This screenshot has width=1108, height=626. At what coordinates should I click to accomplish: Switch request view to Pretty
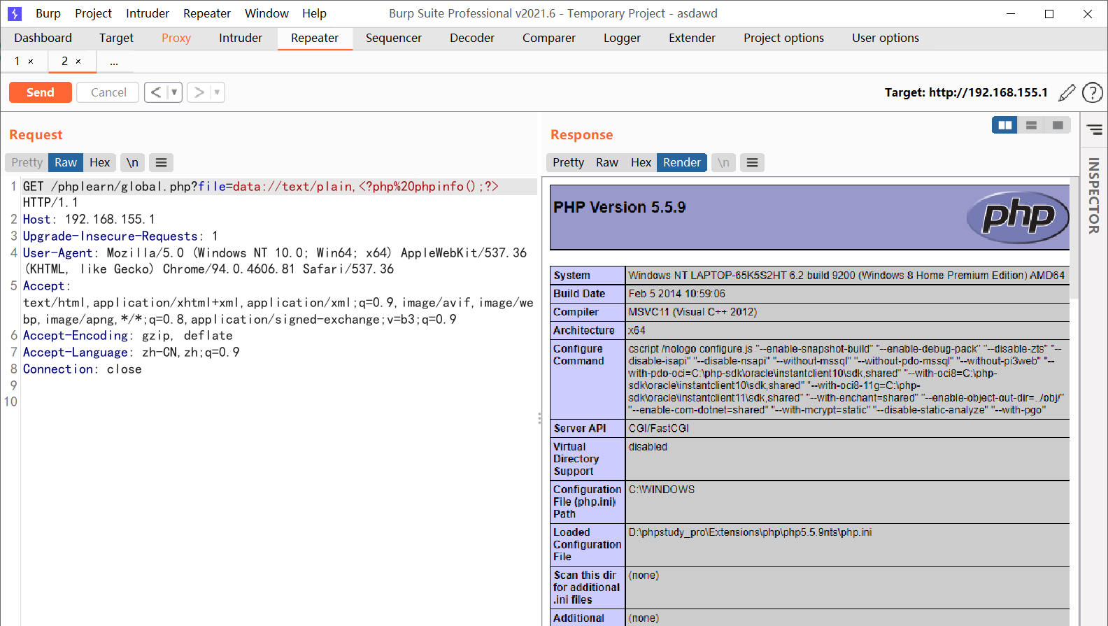[27, 162]
